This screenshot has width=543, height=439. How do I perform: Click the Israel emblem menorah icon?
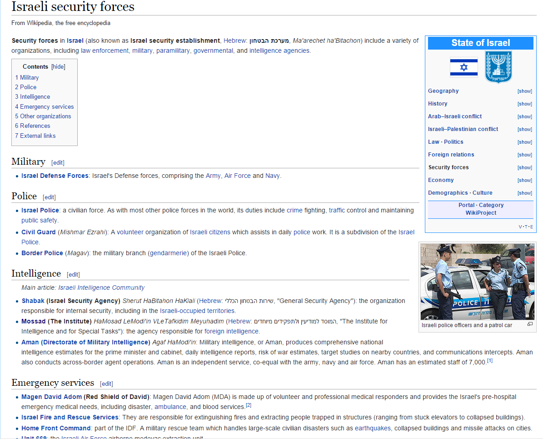pyautogui.click(x=498, y=66)
